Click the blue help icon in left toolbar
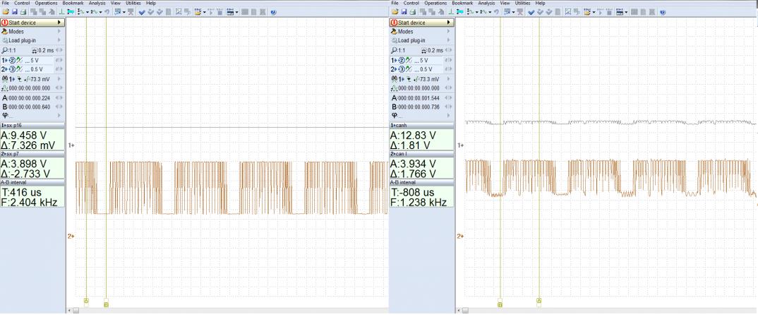The height and width of the screenshot is (315, 758). pos(273,12)
